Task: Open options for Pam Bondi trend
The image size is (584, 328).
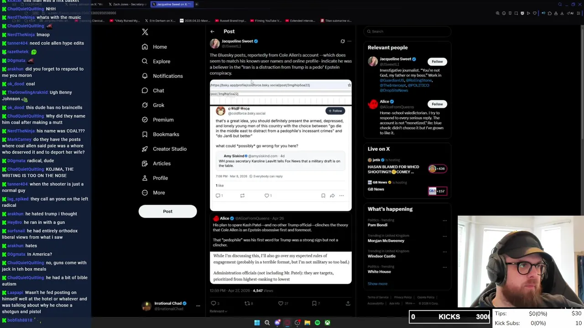Action: [x=444, y=221]
